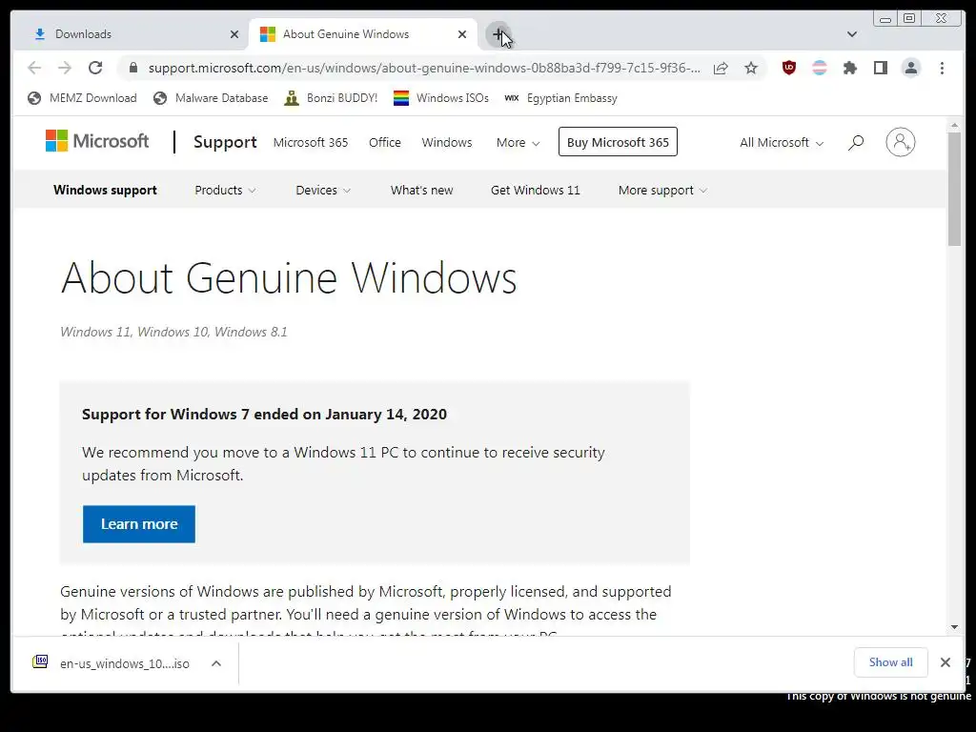Viewport: 976px width, 732px height.
Task: Open Microsoft 365 nav item
Action: click(311, 143)
